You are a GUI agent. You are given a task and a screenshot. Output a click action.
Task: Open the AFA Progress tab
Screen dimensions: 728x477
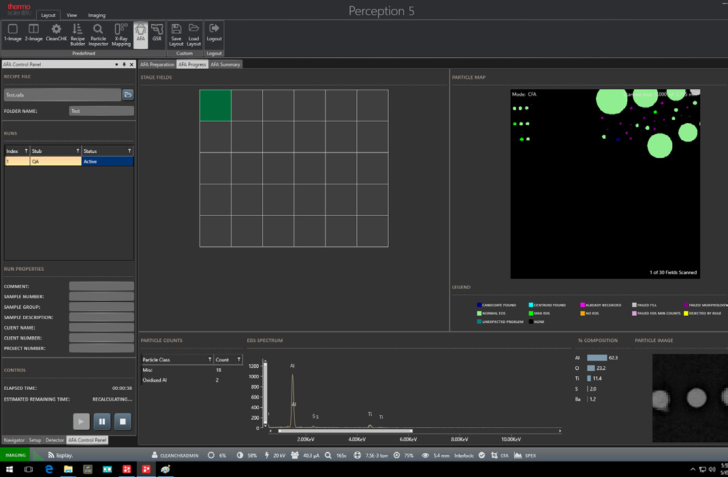click(x=192, y=65)
